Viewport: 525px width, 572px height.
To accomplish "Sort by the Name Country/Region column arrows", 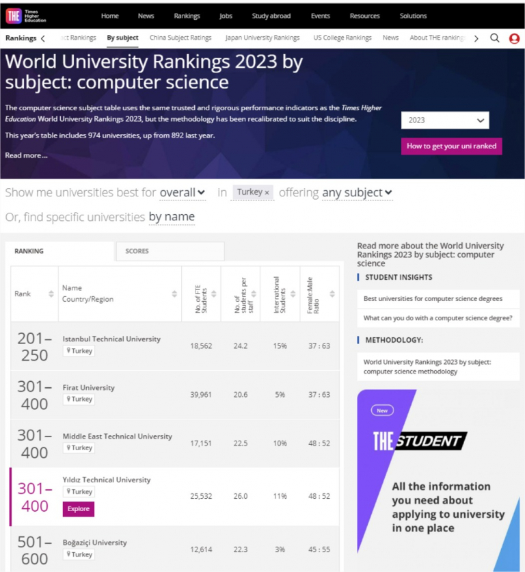I will 174,294.
